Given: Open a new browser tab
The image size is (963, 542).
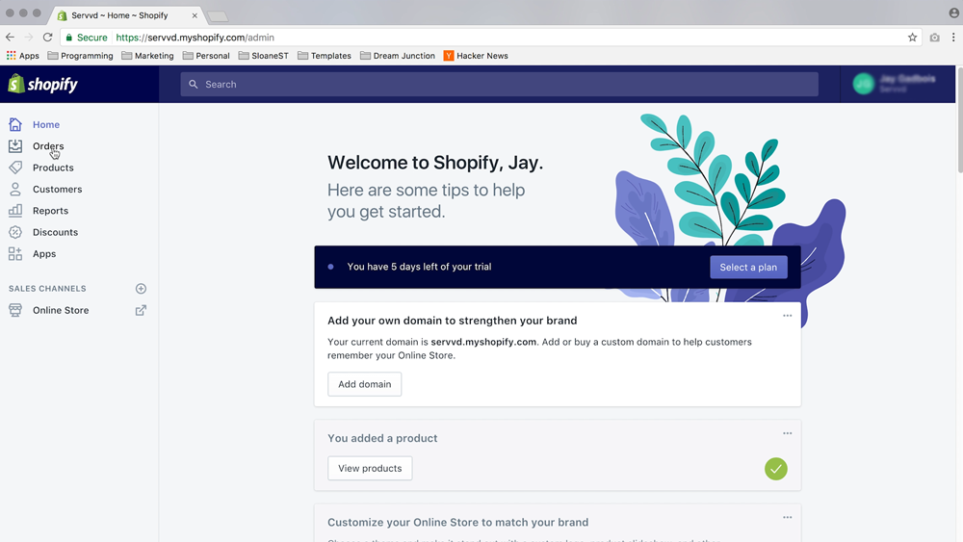Looking at the screenshot, I should 218,16.
